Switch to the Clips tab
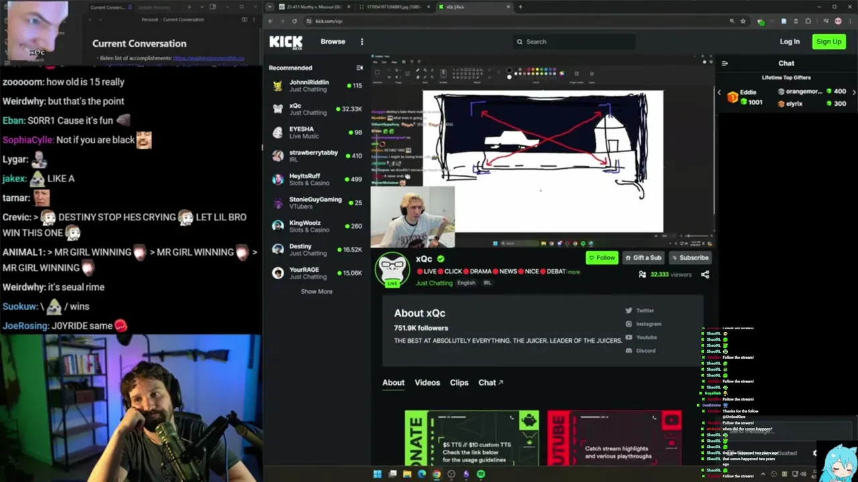858x482 pixels. 459,383
